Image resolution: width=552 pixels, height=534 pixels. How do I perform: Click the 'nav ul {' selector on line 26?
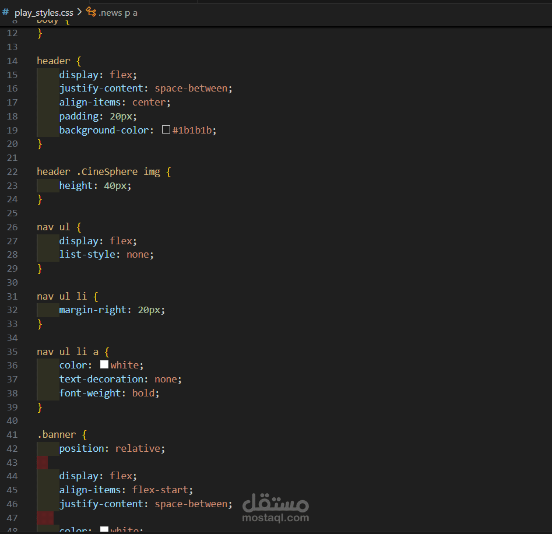pyautogui.click(x=59, y=227)
